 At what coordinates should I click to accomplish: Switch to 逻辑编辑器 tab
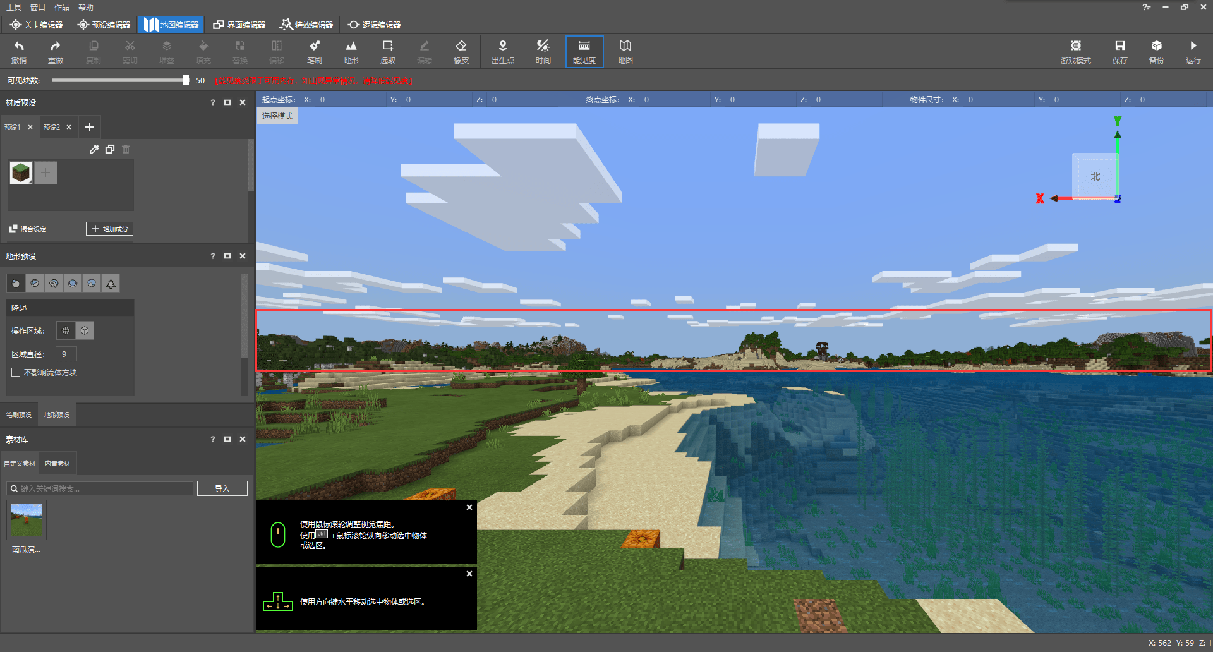(x=374, y=25)
